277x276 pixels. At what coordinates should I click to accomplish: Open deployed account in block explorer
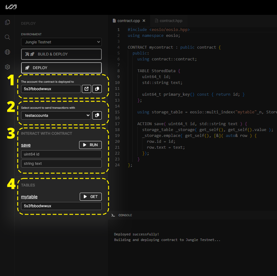point(87,89)
